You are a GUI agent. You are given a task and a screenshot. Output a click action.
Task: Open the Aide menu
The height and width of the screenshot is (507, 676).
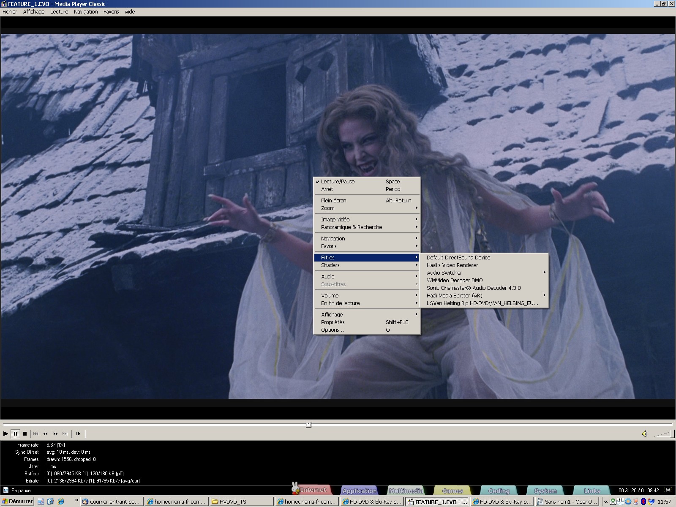point(130,12)
